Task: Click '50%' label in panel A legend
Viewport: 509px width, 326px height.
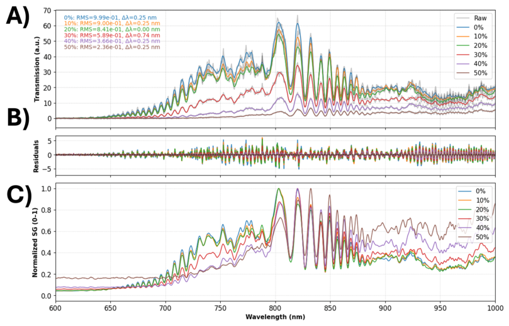Action: click(x=481, y=73)
